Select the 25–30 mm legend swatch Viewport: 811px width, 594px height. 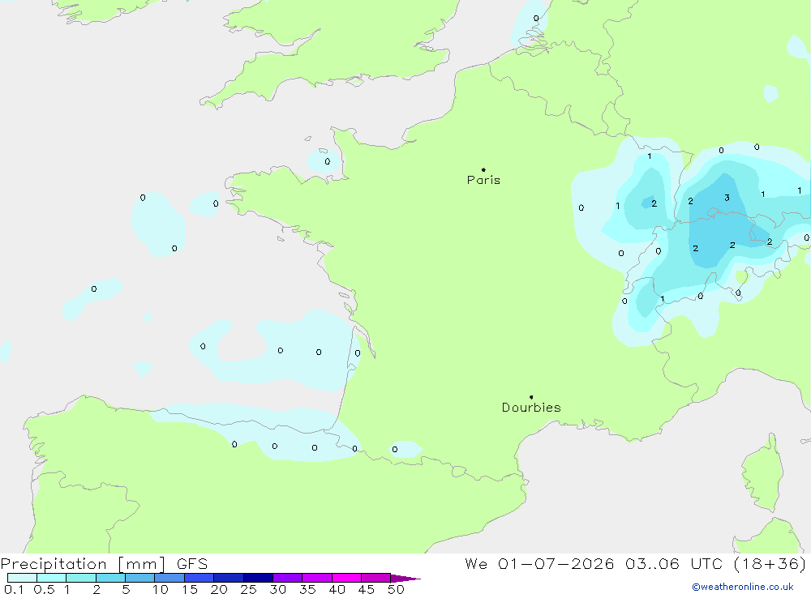[258, 578]
